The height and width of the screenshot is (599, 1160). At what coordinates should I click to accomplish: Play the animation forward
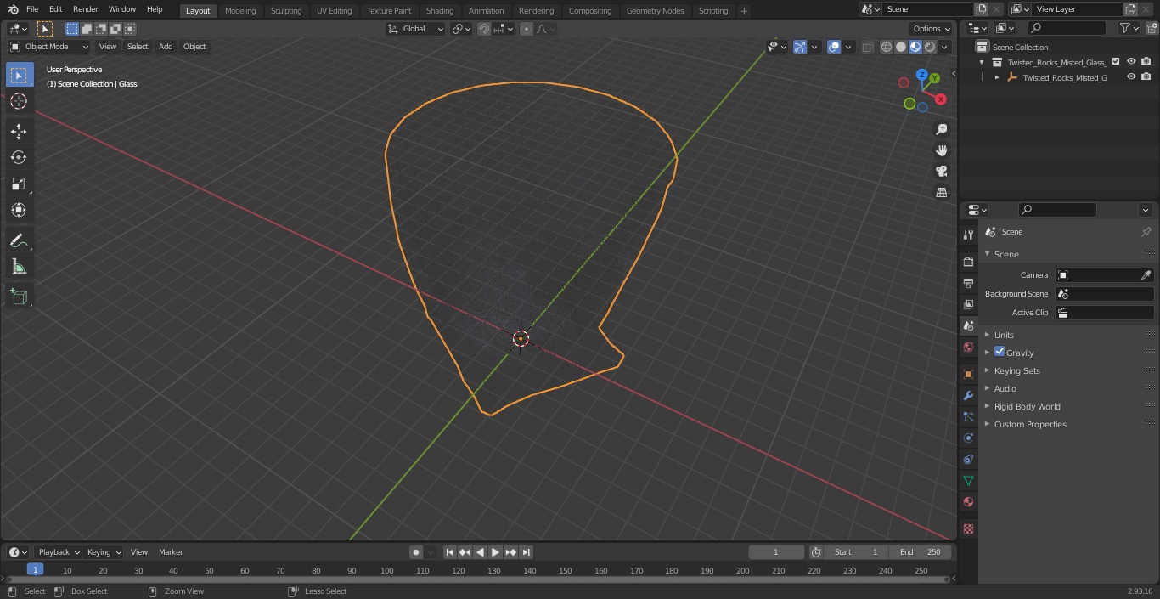point(495,552)
